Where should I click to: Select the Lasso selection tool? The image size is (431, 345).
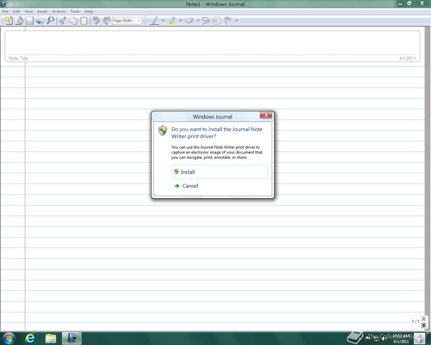click(206, 21)
